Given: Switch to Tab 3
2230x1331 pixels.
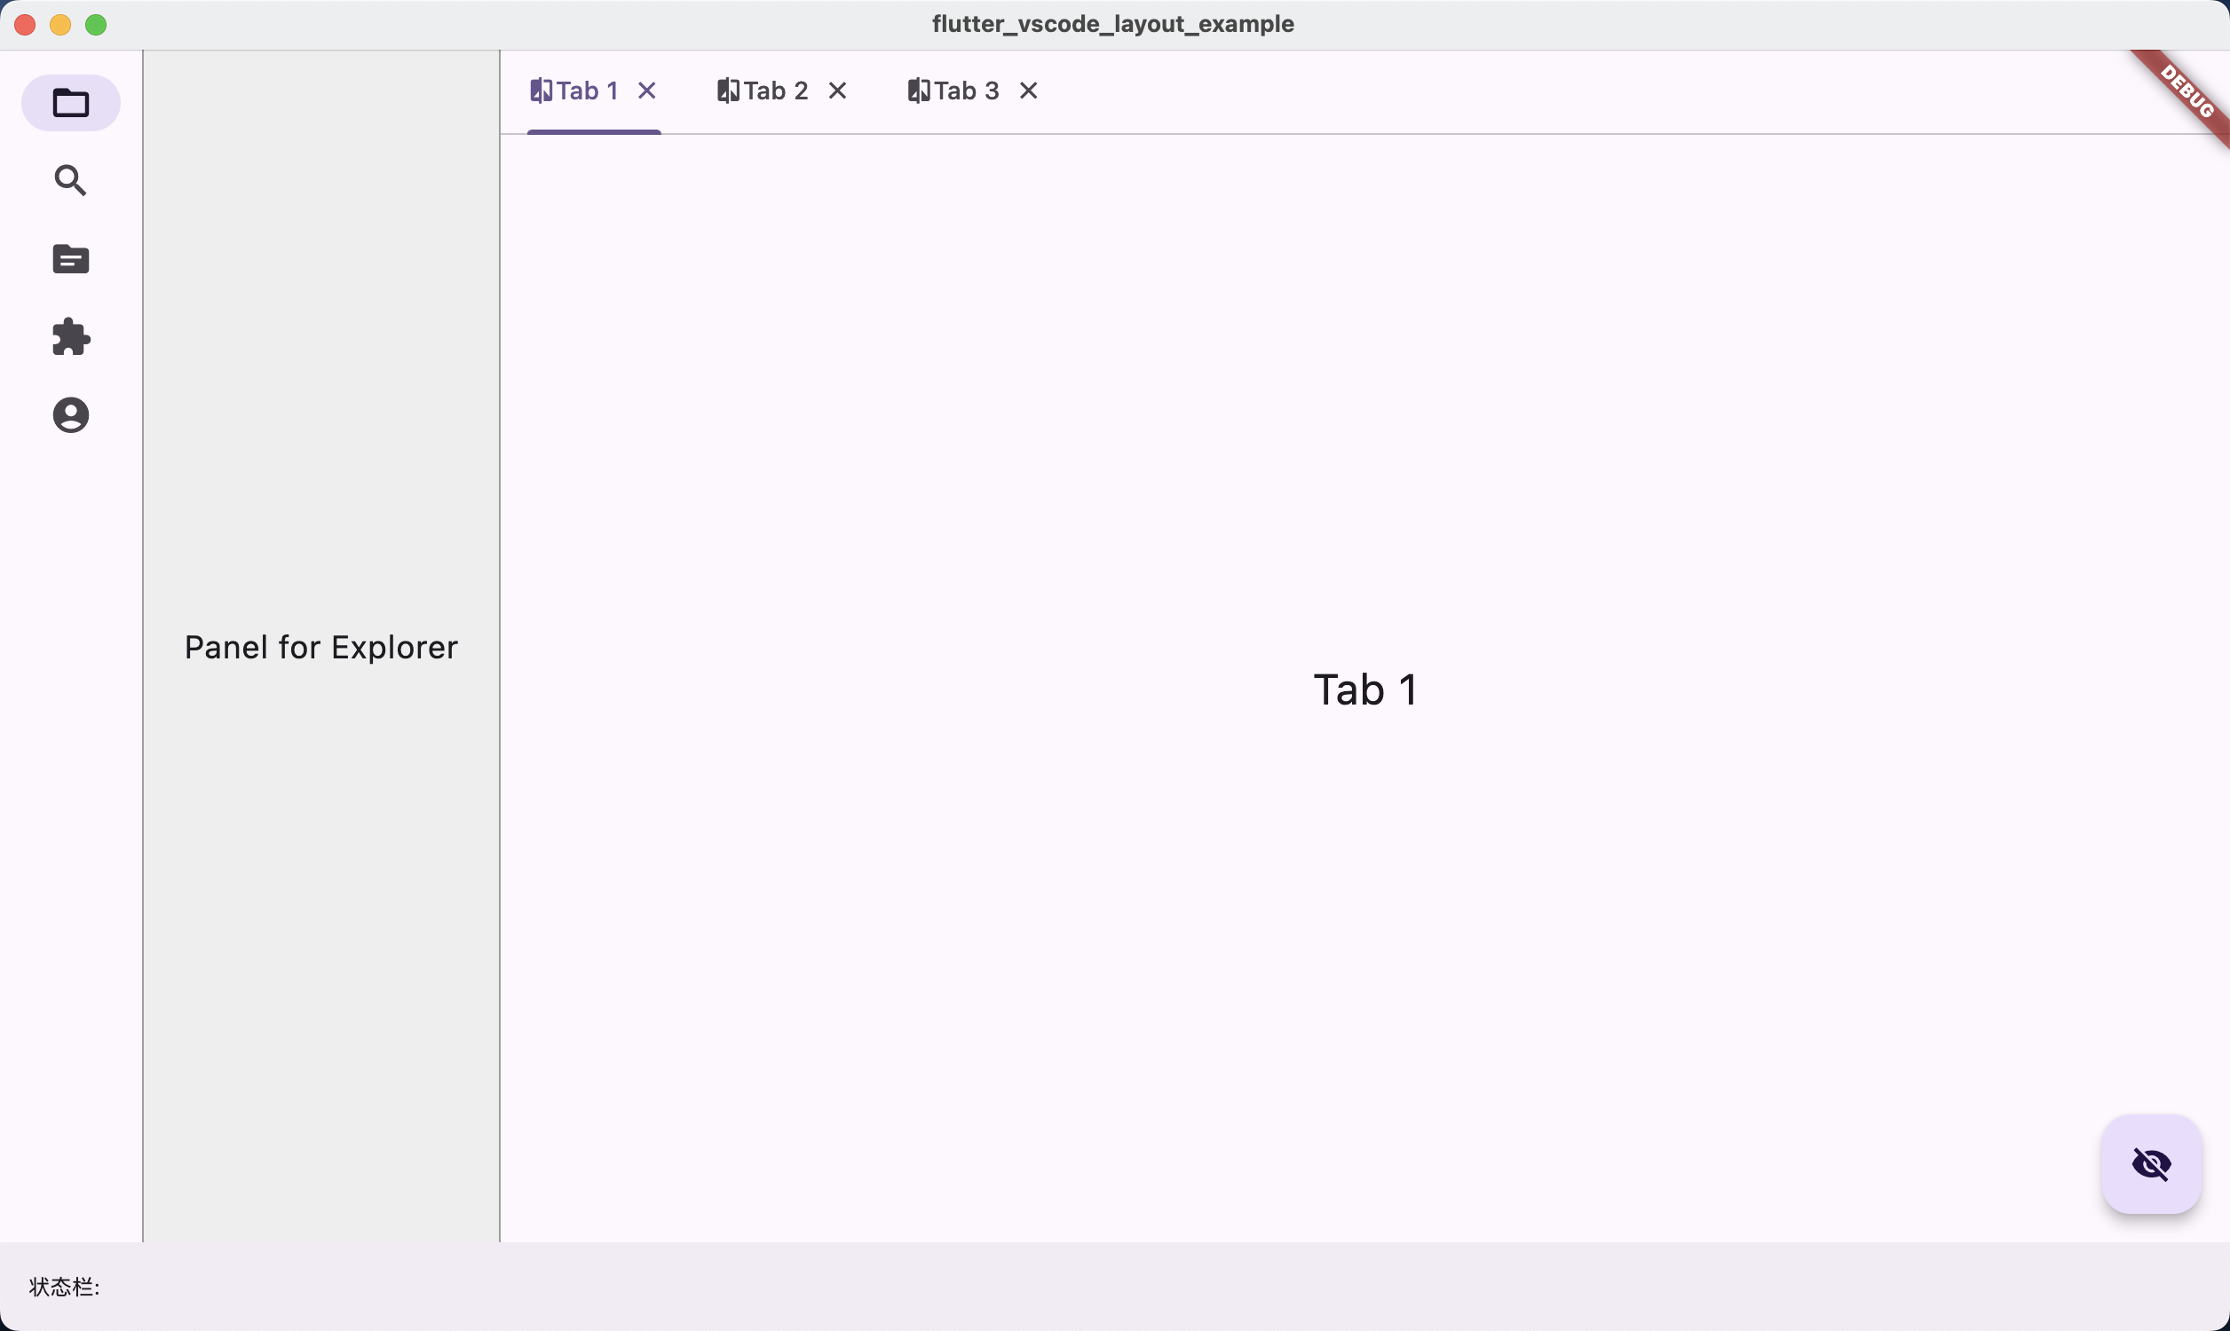Looking at the screenshot, I should coord(966,91).
